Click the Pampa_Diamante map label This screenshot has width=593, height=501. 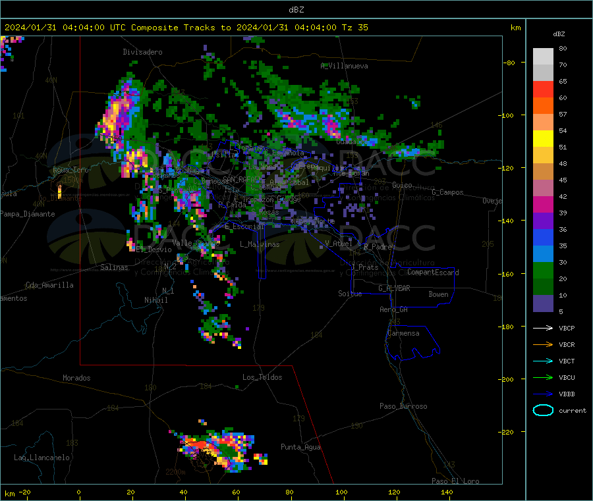click(x=28, y=214)
